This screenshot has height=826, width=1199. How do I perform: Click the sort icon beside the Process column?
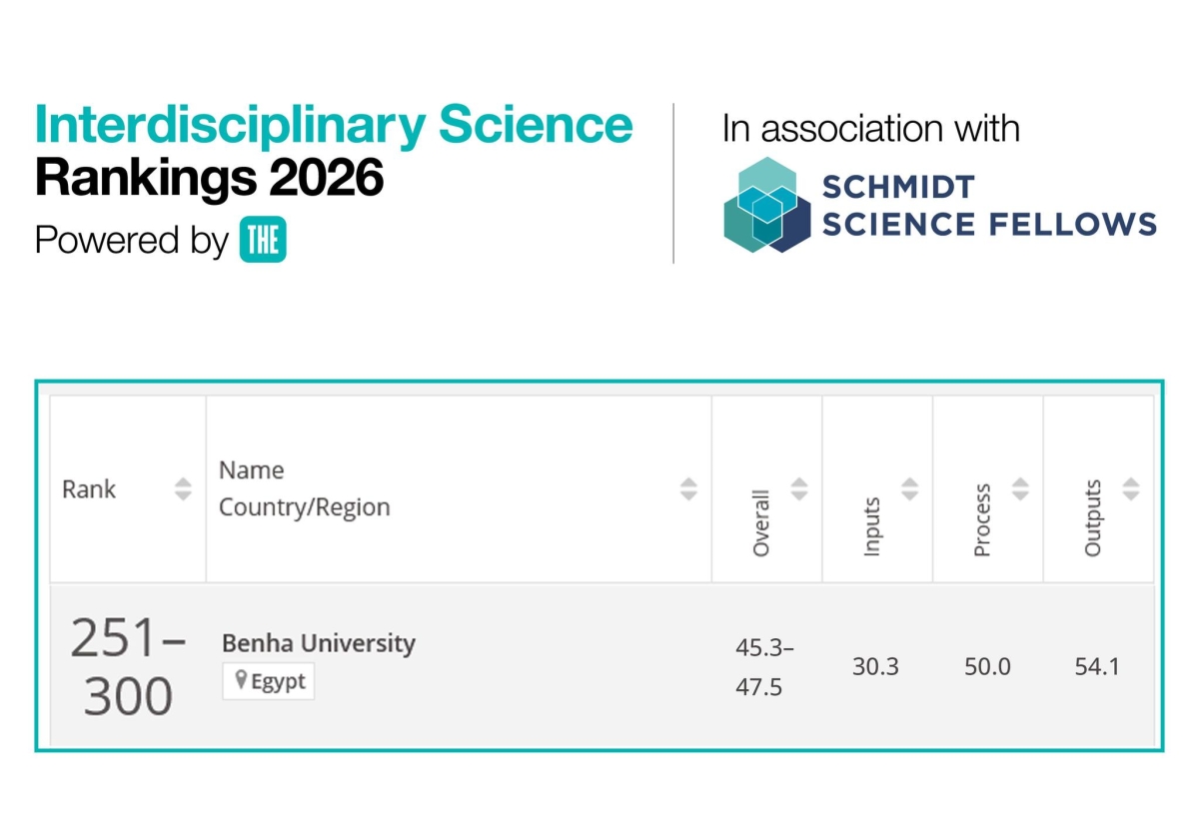coord(1021,489)
